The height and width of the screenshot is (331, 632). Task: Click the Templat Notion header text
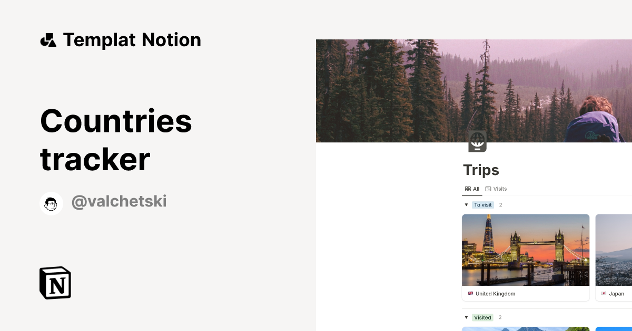coord(132,39)
